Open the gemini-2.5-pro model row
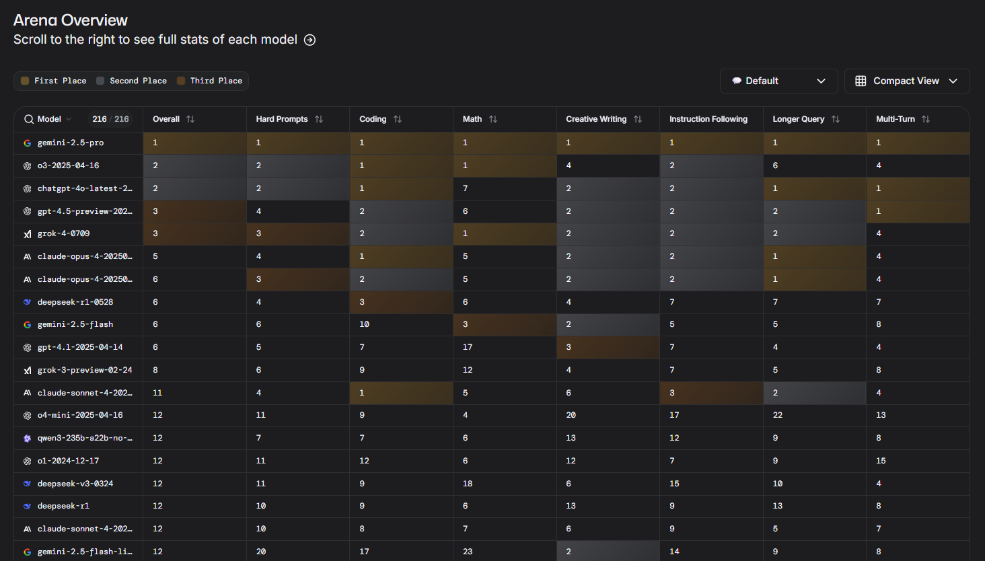 [71, 143]
